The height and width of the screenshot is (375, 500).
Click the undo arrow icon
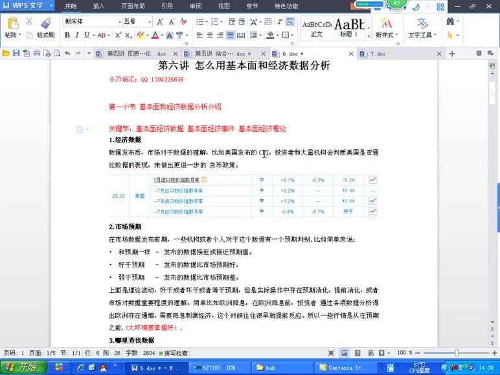tap(67, 54)
